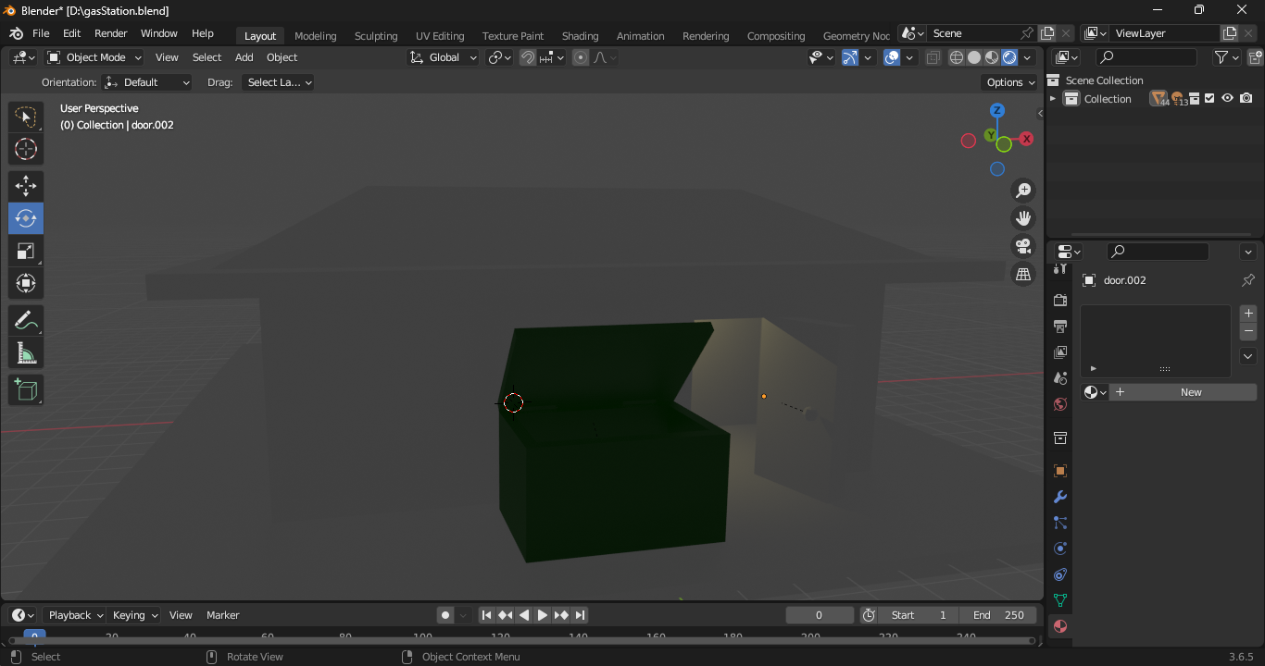Click the Toggle camera view icon

[1023, 246]
